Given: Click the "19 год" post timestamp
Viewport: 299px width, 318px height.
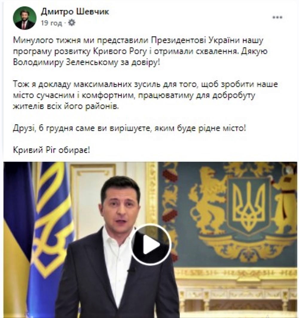Looking at the screenshot, I should coord(51,23).
